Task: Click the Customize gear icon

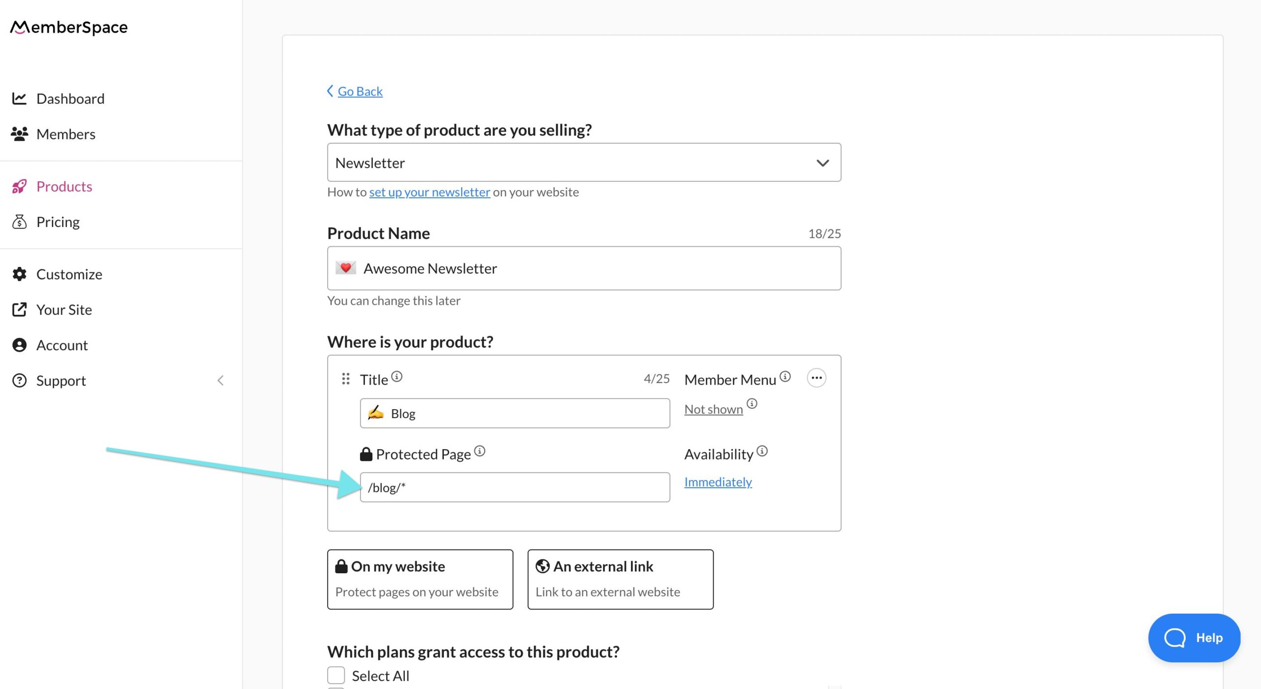Action: [19, 274]
